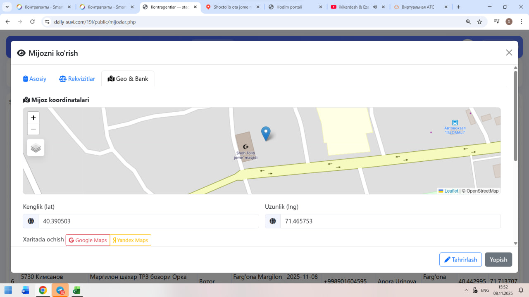Screen dimensions: 529x297
Task: Open Telegram from the taskbar
Action: coord(60,290)
